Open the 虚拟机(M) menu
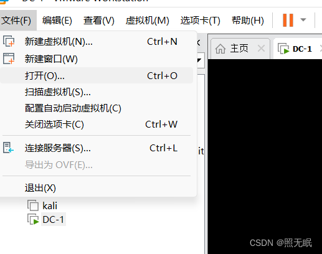Image resolution: width=322 pixels, height=254 pixels. click(147, 21)
